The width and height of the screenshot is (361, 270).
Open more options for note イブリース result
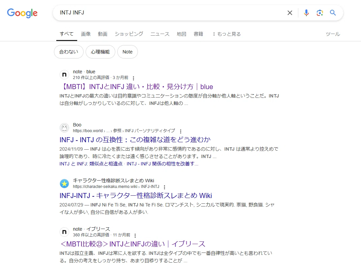point(135,236)
